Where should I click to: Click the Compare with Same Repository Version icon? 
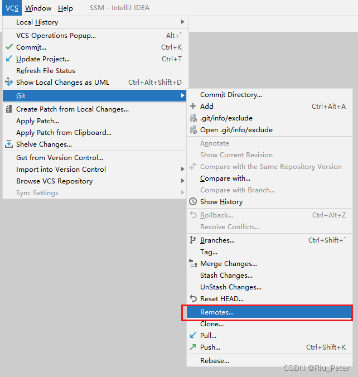pyautogui.click(x=193, y=166)
